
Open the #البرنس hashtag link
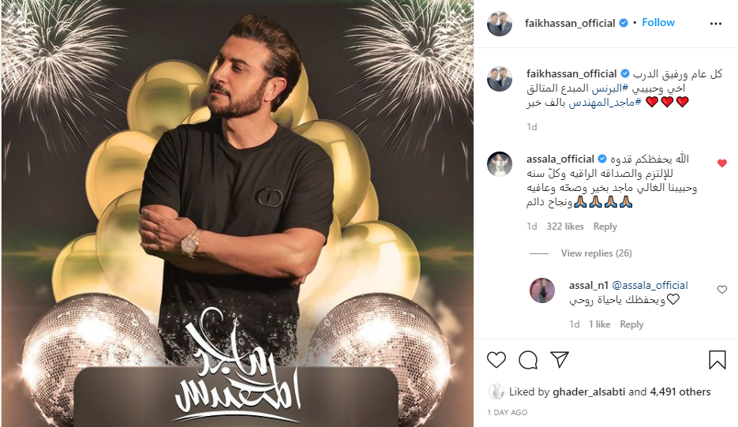point(610,88)
